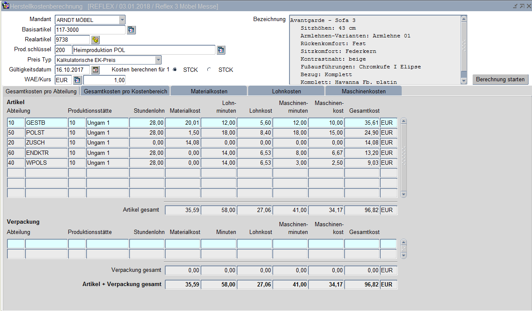Show the Maschinenkosten tab
Screen dimensions: 532x311
tap(363, 91)
